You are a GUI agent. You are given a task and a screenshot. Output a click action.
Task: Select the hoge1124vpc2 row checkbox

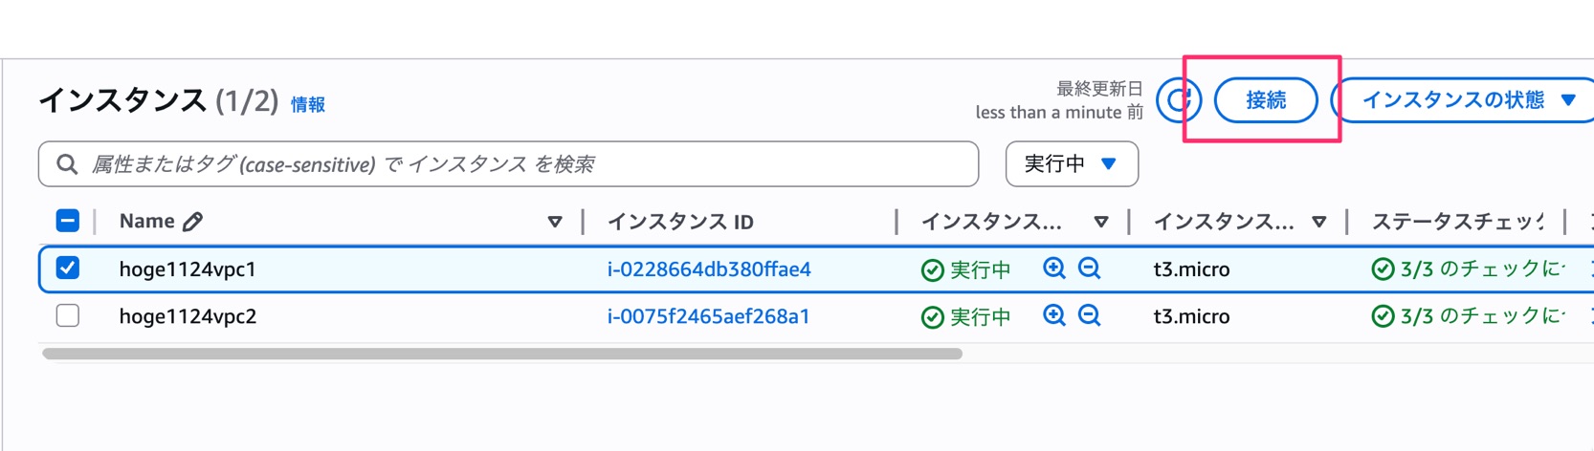pos(68,315)
